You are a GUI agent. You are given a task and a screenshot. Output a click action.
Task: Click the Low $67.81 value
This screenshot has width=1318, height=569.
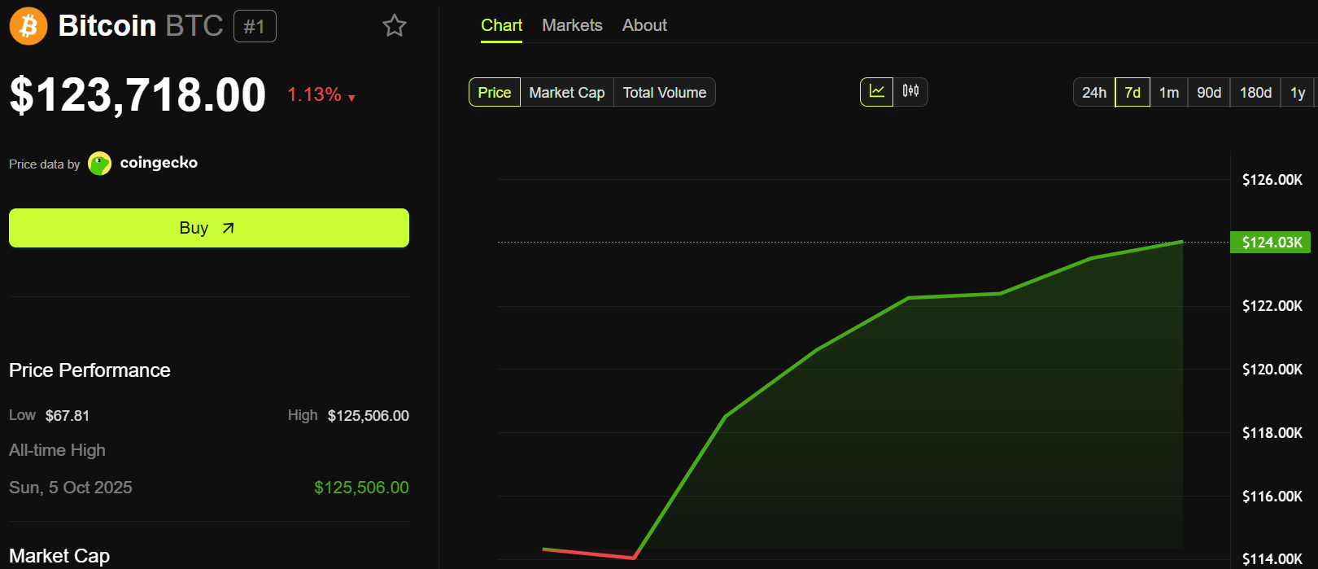68,416
